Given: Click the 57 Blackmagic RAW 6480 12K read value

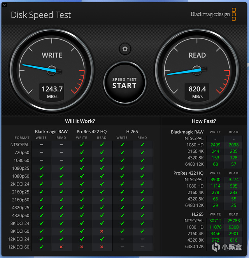Looking at the screenshot, I should click(x=234, y=164).
